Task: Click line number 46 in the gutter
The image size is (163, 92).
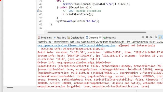Action: 41,25
